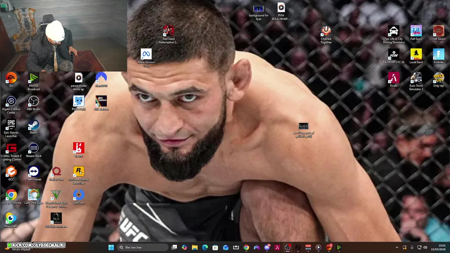Select the Euro Truck Simulator 2 icon
The image size is (450, 253).
[416, 82]
